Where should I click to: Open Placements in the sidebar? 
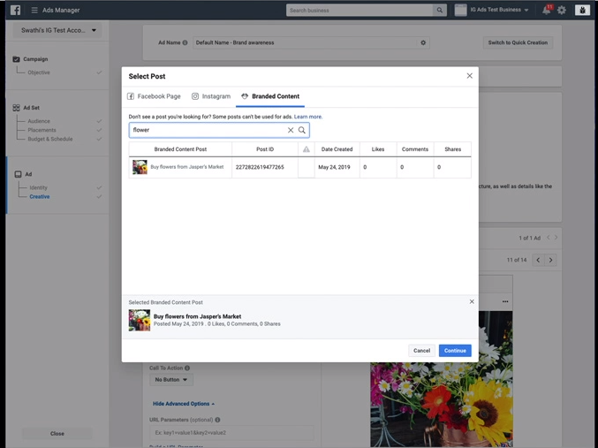pos(42,130)
